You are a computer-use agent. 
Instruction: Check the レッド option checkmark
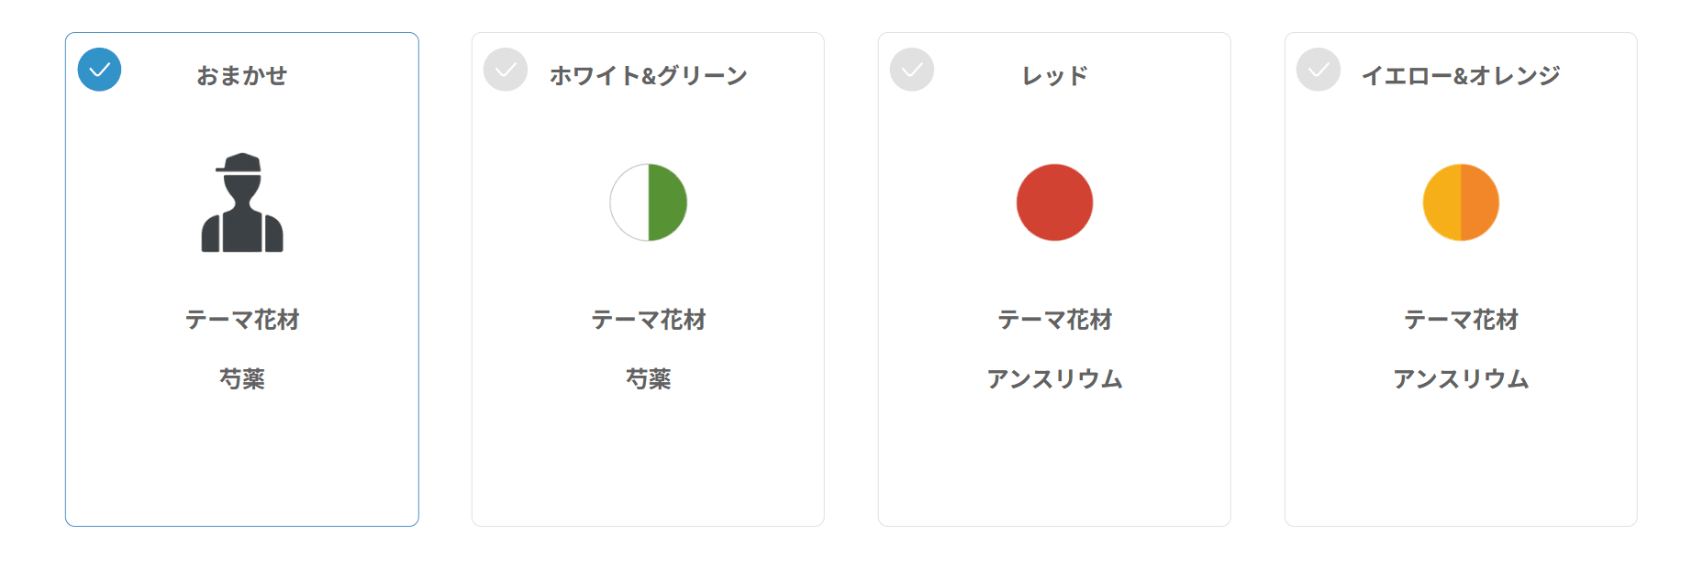pos(912,70)
